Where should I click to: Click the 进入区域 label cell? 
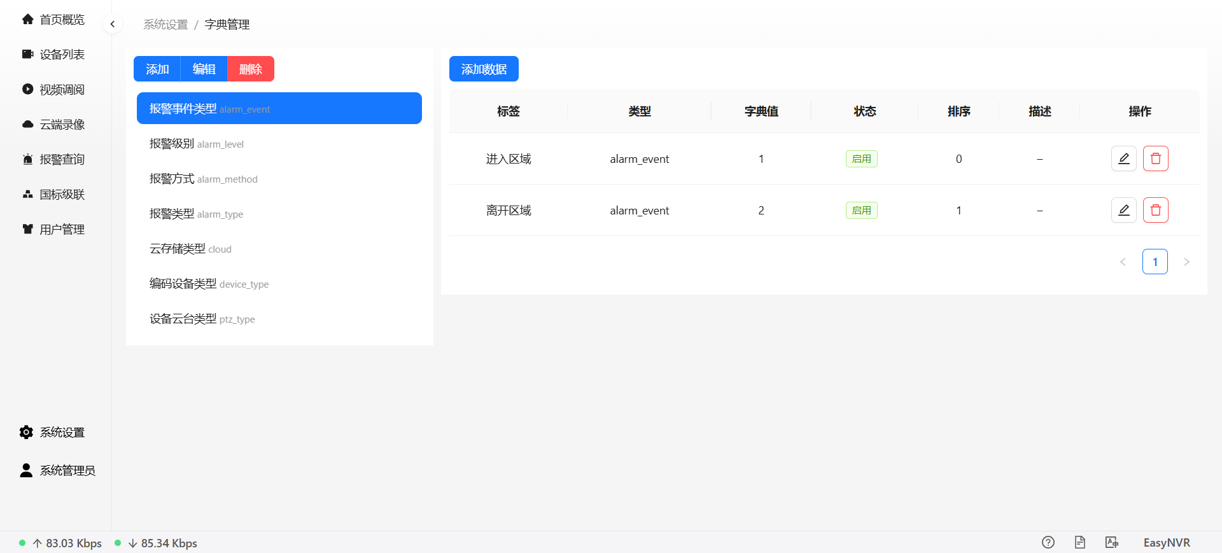[x=509, y=158]
